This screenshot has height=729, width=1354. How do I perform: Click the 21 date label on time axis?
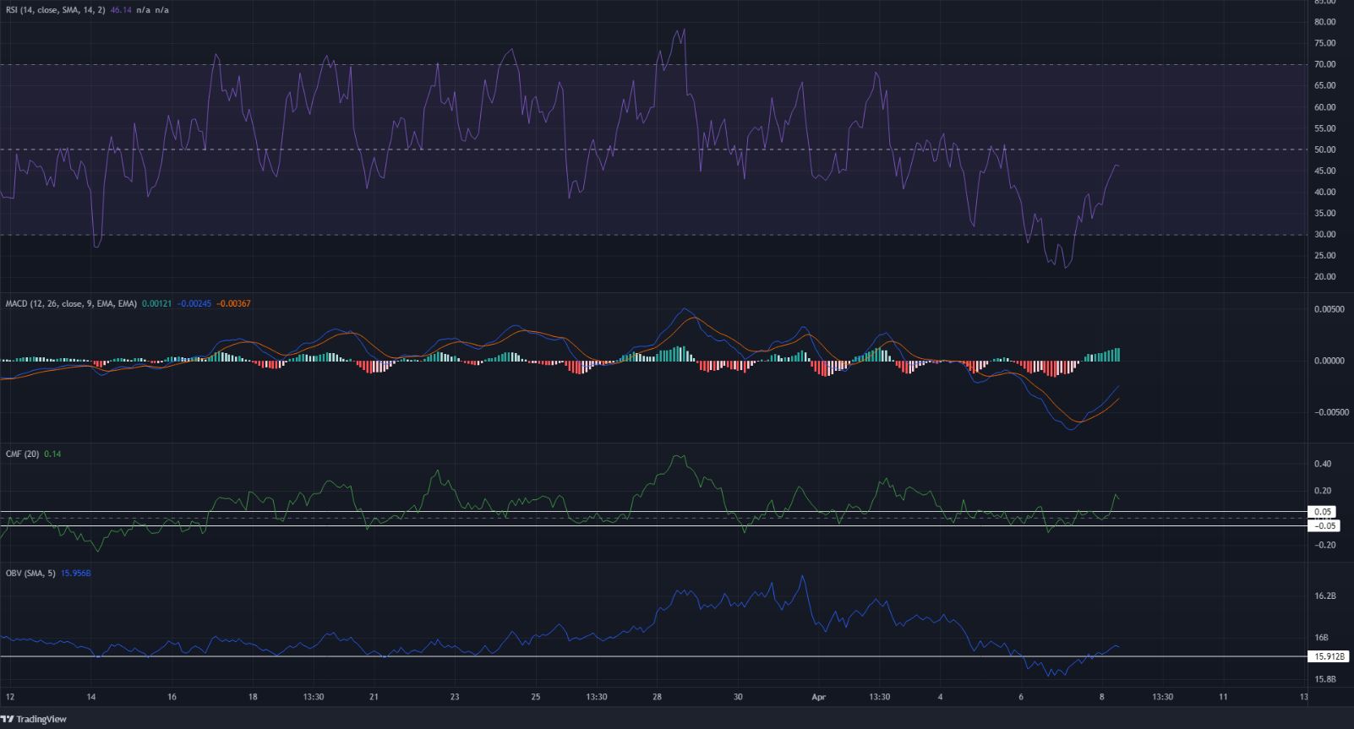374,697
